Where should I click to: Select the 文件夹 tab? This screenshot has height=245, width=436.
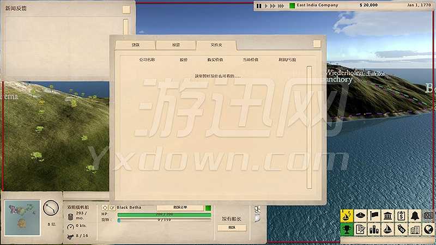[x=216, y=45]
